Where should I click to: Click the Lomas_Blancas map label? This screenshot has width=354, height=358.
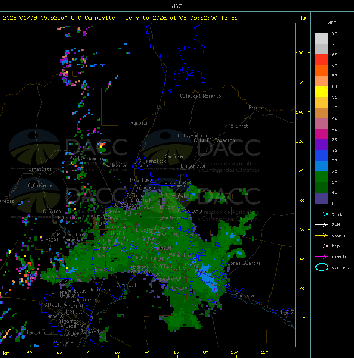244,263
